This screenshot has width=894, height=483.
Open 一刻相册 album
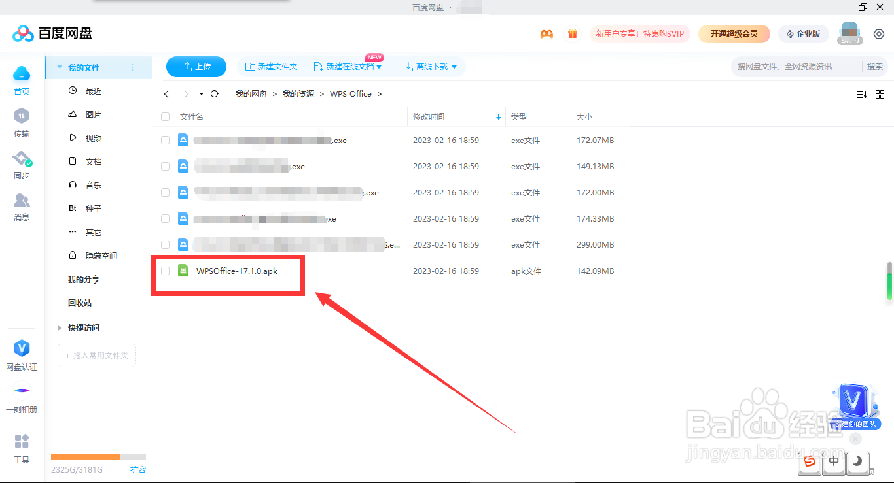pos(22,399)
